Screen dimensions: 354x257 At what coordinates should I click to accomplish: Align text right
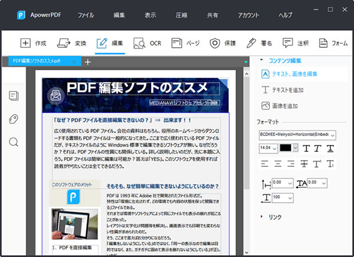(x=291, y=164)
